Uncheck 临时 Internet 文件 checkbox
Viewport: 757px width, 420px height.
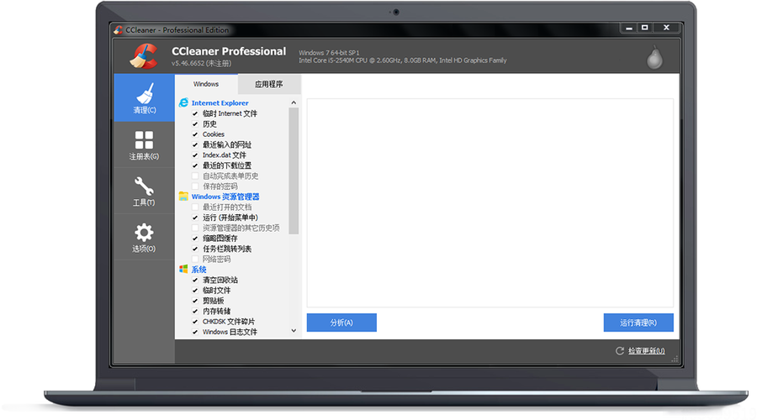tap(195, 113)
